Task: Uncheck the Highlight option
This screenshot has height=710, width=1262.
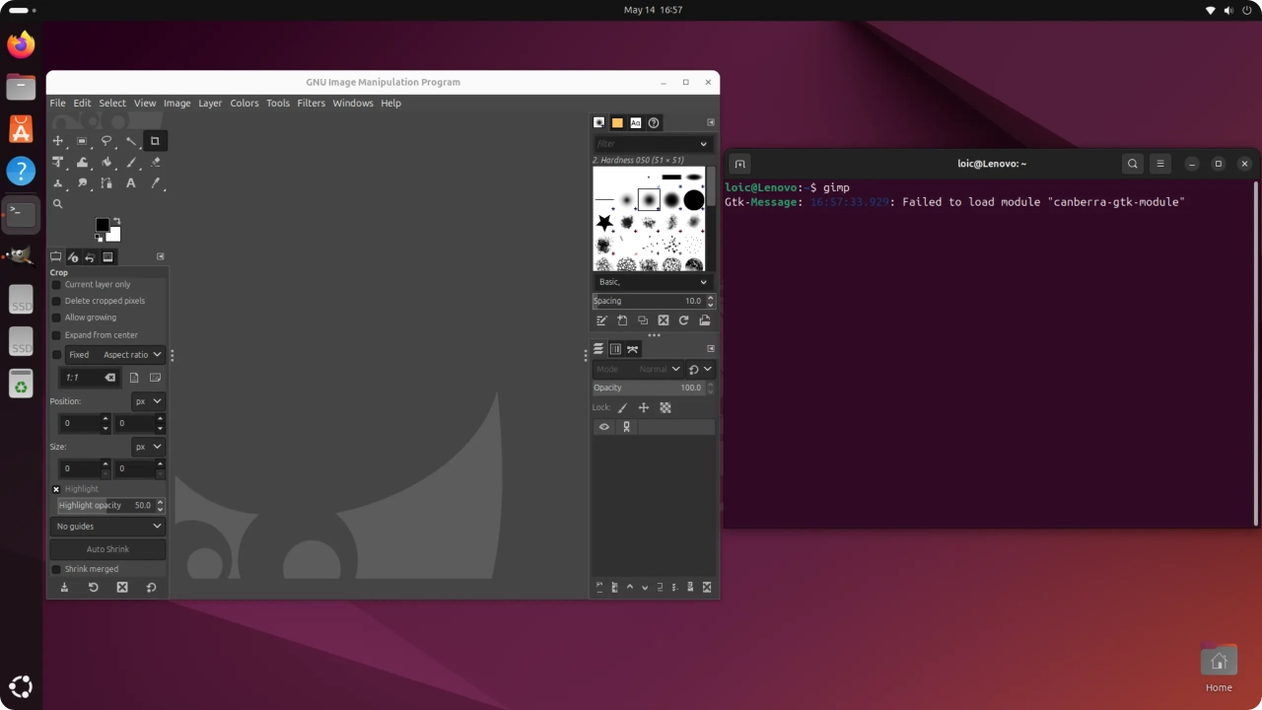Action: click(x=56, y=489)
